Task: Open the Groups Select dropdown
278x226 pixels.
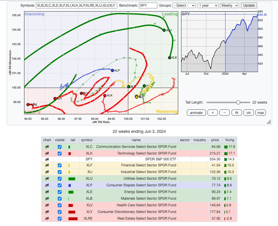Action: 184,5
